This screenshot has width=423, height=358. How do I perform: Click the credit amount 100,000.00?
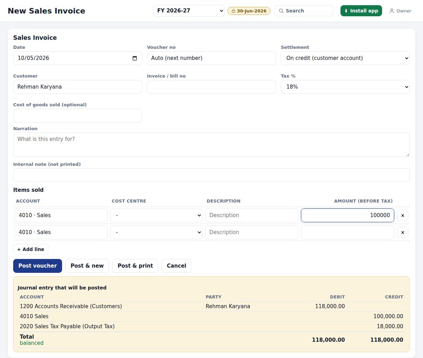pos(388,316)
